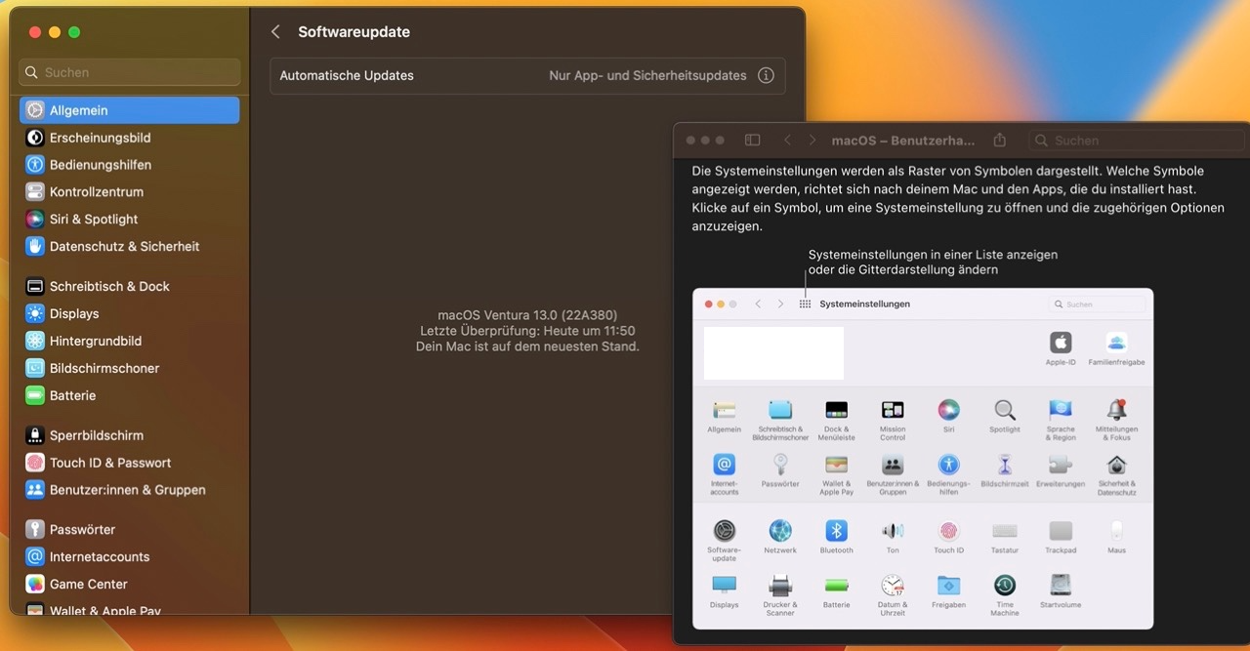Click the Softwareupdate gear icon in the illustration
The image size is (1250, 651).
click(x=724, y=531)
